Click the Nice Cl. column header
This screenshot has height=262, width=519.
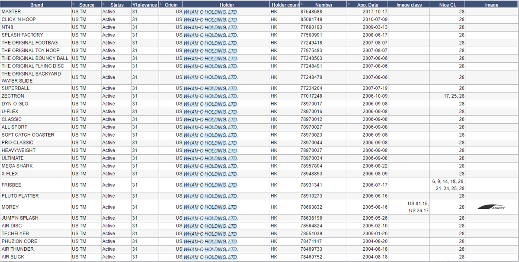click(x=447, y=5)
